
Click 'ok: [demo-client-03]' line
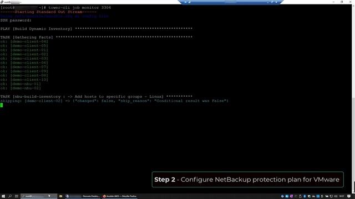tap(24, 59)
